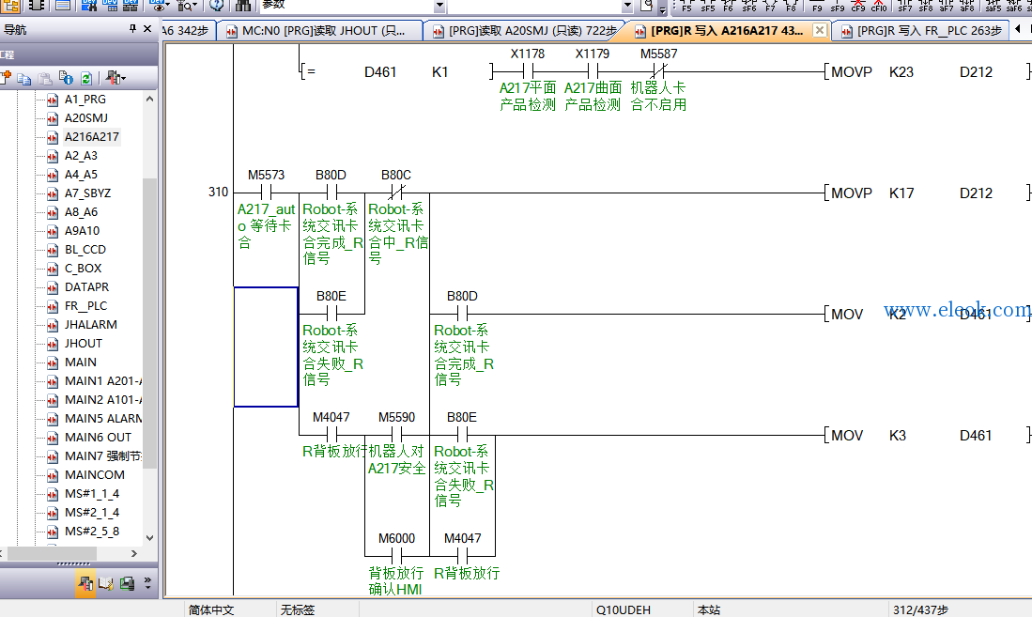Viewport: 1032px width, 617px height.
Task: Switch to the [PRG]读取 A20SMJ tab
Action: pyautogui.click(x=524, y=31)
